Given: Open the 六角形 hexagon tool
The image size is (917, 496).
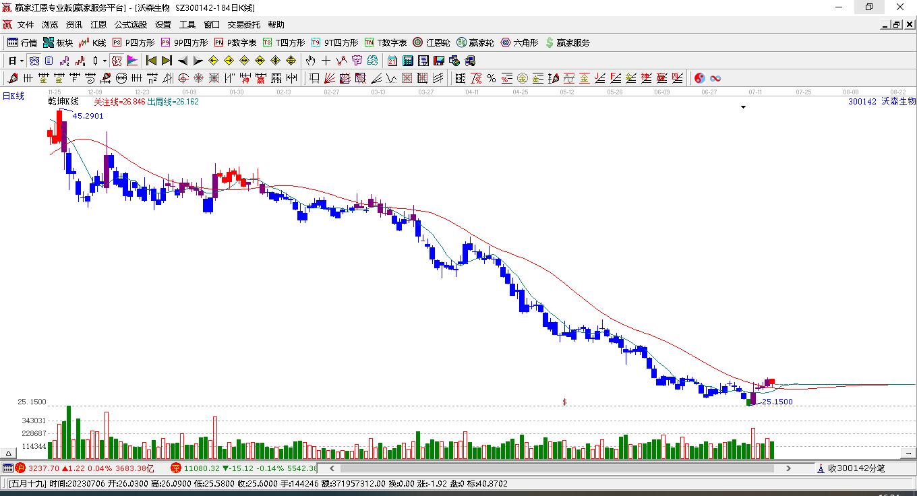Looking at the screenshot, I should [519, 42].
